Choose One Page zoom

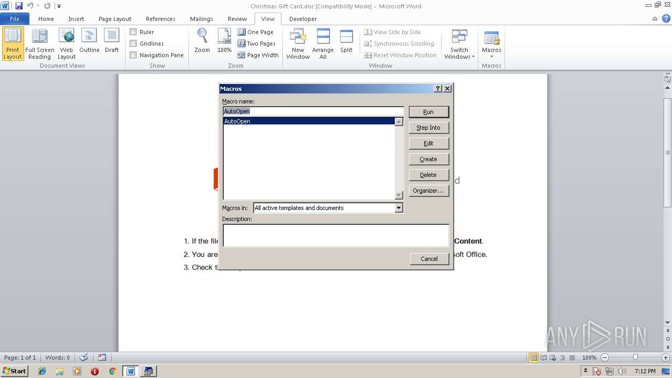click(x=256, y=32)
